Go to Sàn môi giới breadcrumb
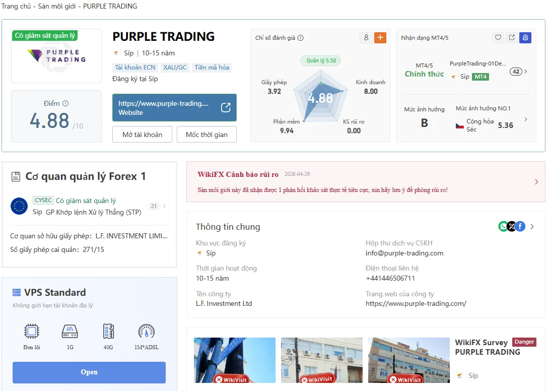Screen dimensions: 549x391 pyautogui.click(x=57, y=7)
